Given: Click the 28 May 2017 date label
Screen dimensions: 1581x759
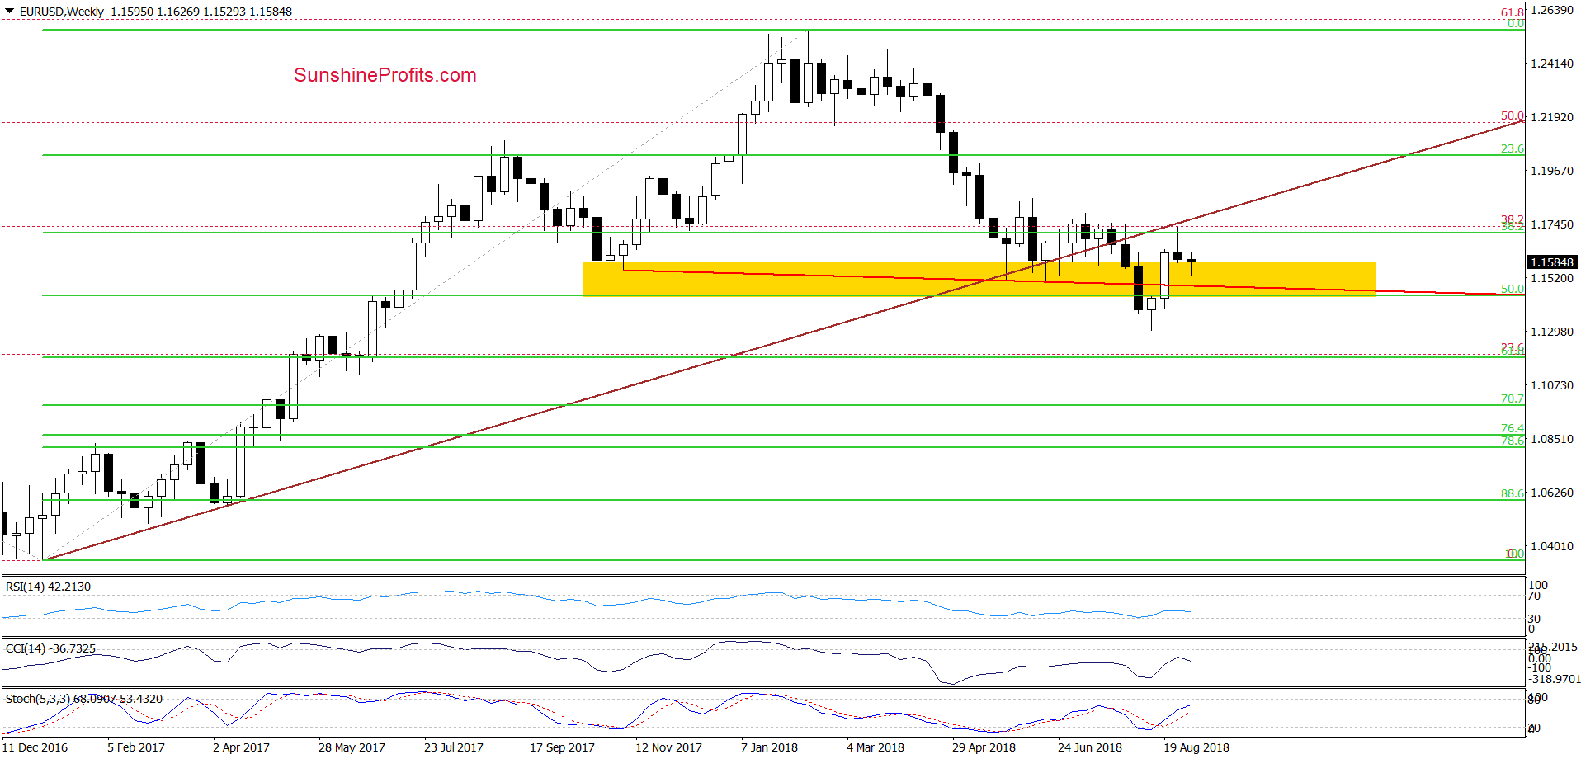Looking at the screenshot, I should point(352,747).
